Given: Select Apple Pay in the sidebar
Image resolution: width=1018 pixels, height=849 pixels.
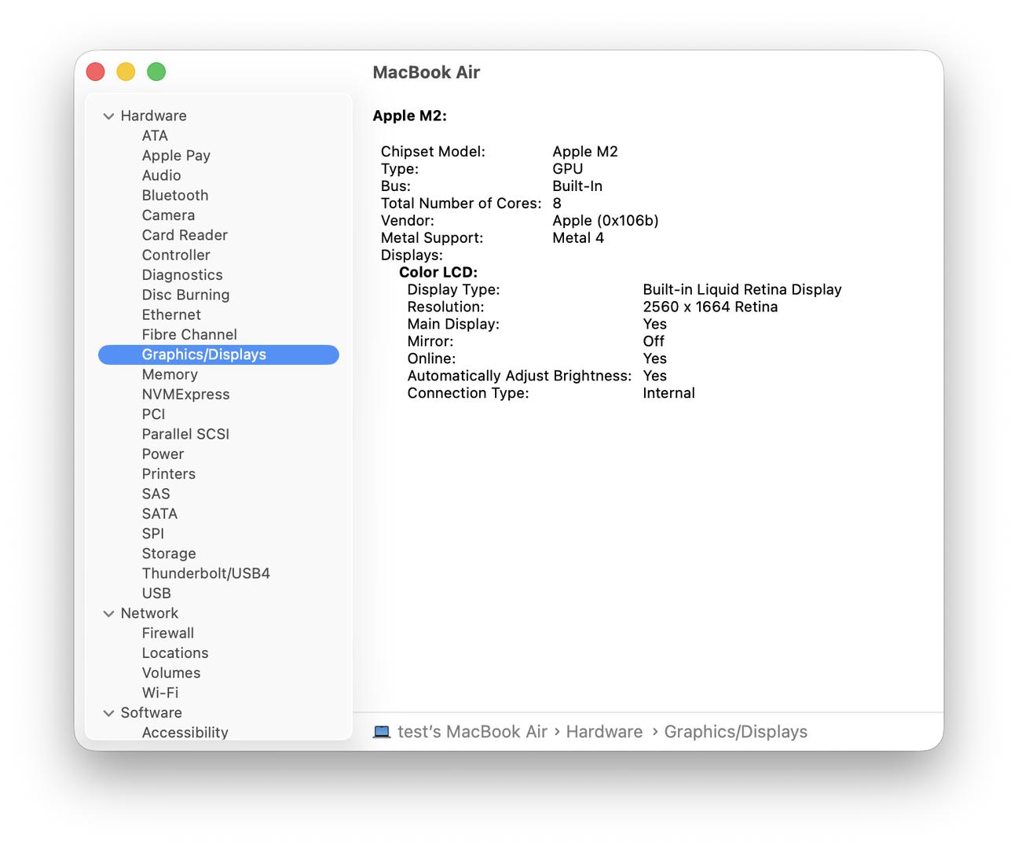Looking at the screenshot, I should point(176,156).
